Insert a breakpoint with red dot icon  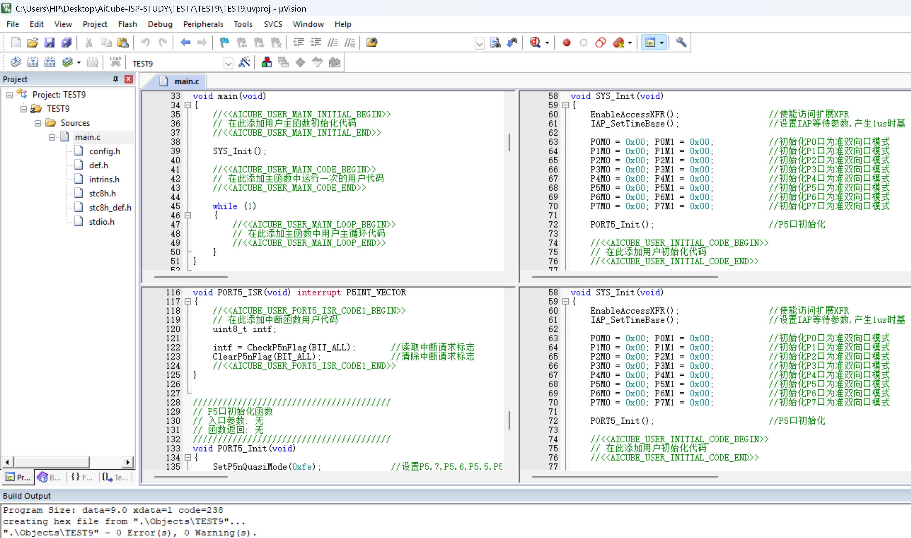pos(566,43)
